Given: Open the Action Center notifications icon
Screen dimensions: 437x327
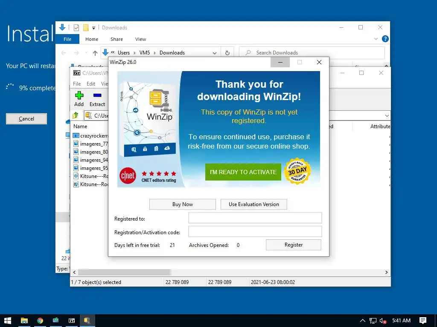Looking at the screenshot, I should 423,321.
